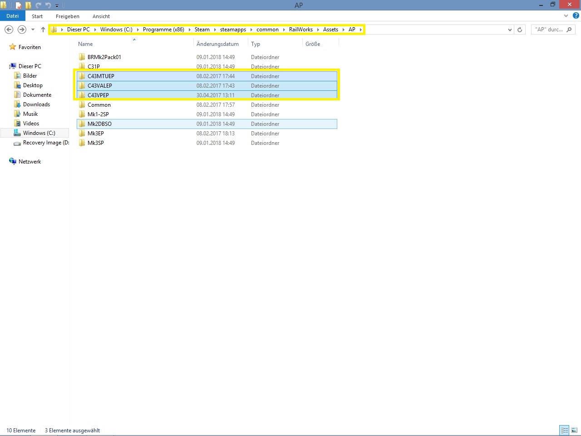Image resolution: width=581 pixels, height=436 pixels.
Task: Expand the arrow after AP breadcrumb
Action: pyautogui.click(x=361, y=30)
